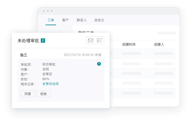
Task: Open the checklist task icon
Action: coord(99,40)
